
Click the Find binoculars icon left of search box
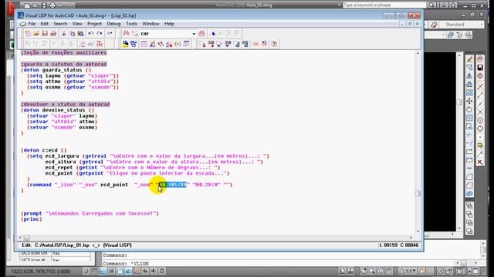pyautogui.click(x=126, y=33)
